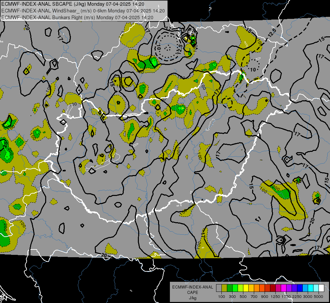Click the 2250 legend tick label

[x=297, y=297]
